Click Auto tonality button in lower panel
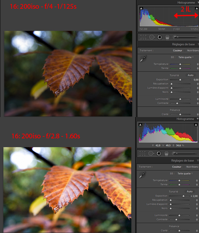199x233 pixels. [x=189, y=192]
